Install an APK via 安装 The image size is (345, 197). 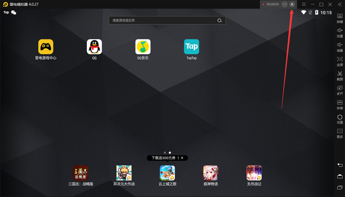340,105
